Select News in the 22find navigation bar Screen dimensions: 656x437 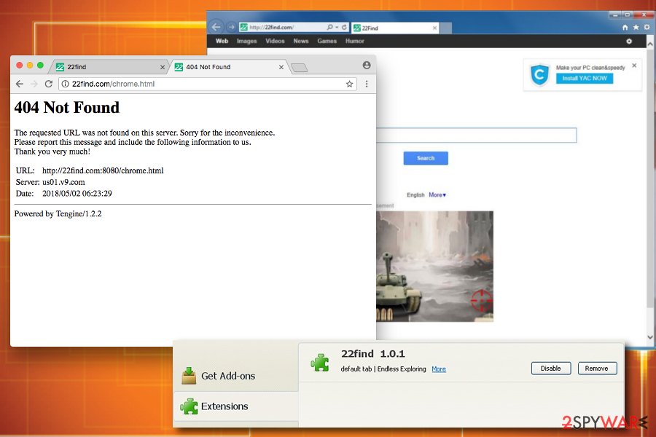point(301,41)
